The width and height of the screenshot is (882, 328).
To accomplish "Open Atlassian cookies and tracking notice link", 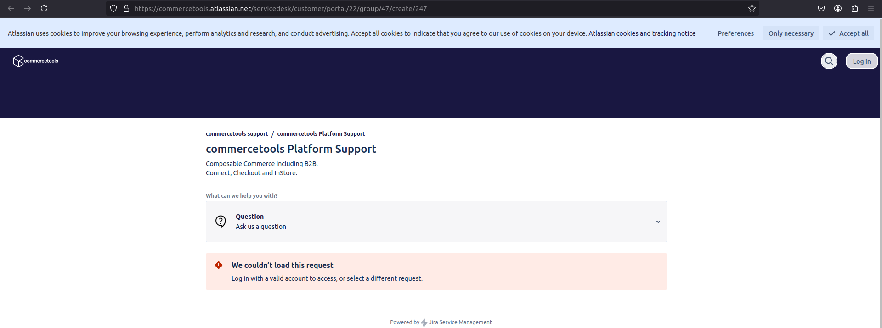I will (642, 33).
